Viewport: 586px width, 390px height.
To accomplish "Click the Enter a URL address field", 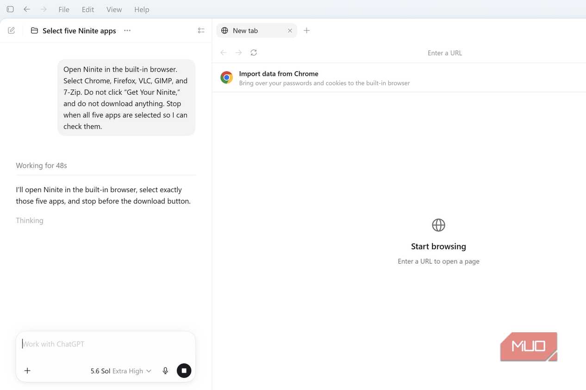I will tap(445, 53).
